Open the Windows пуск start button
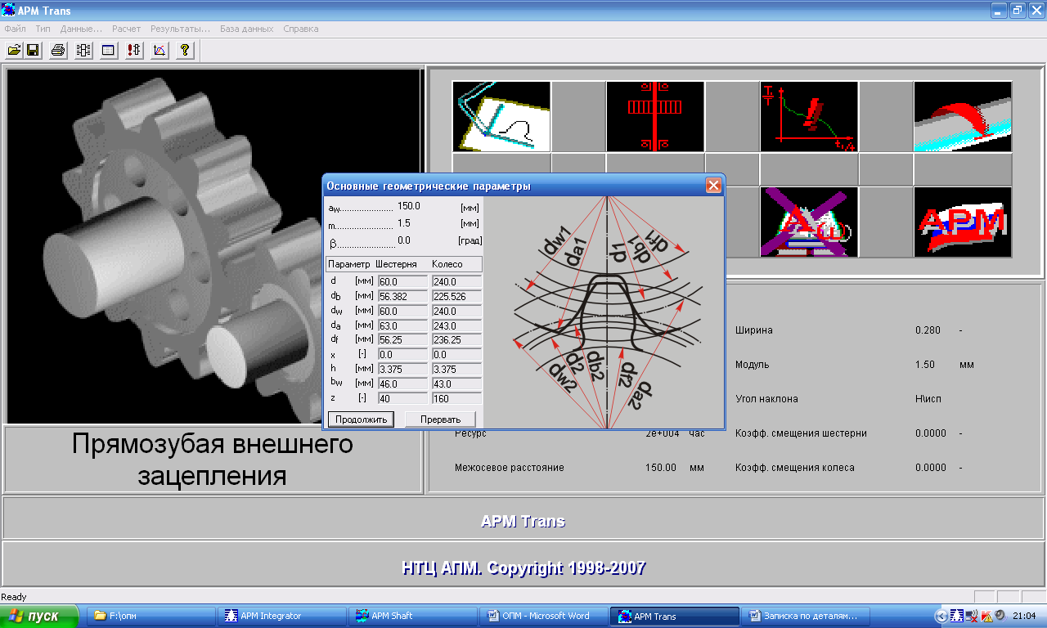Screen dimensions: 1047x628 pyautogui.click(x=39, y=616)
